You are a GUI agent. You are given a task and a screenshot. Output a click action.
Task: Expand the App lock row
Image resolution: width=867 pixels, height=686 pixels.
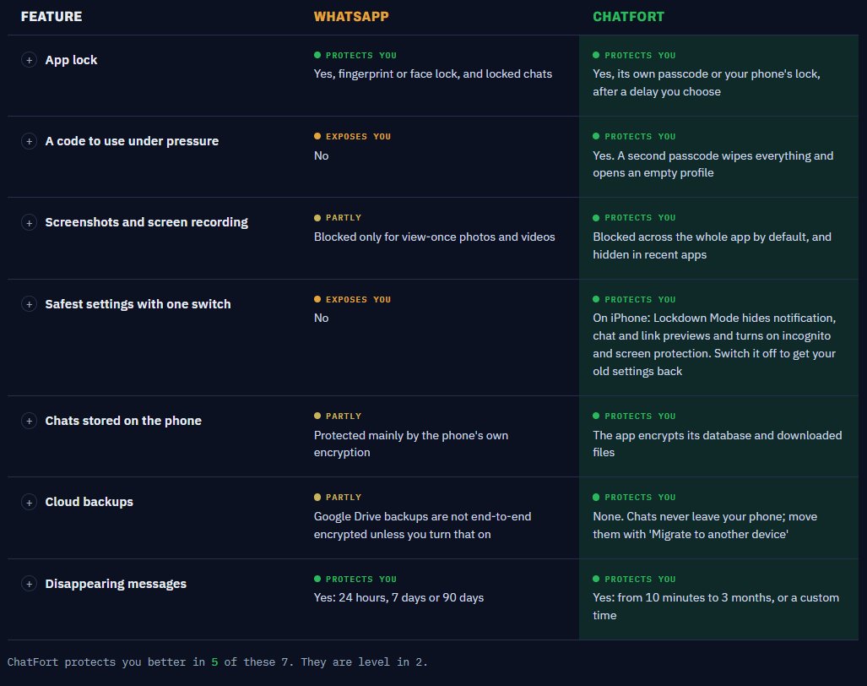click(30, 60)
